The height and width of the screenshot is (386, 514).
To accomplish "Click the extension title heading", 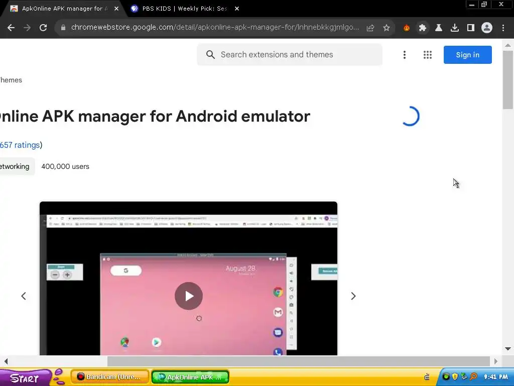I will pyautogui.click(x=155, y=116).
